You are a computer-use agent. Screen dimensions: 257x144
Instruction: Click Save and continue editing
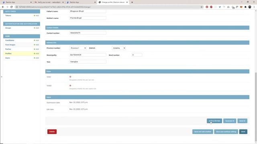click(226, 132)
